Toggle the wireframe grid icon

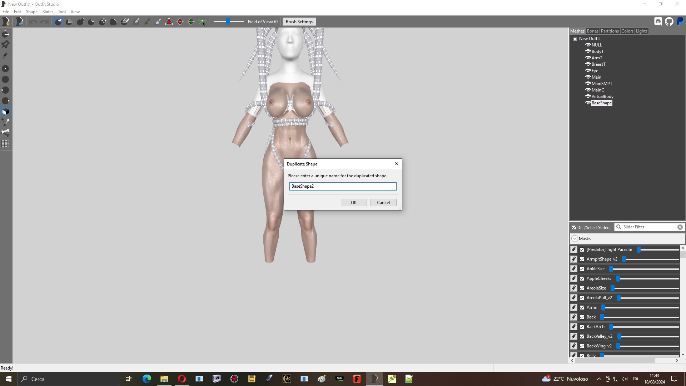tap(5, 144)
